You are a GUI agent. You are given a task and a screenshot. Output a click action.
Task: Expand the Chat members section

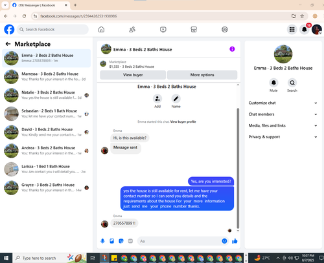coord(283,114)
